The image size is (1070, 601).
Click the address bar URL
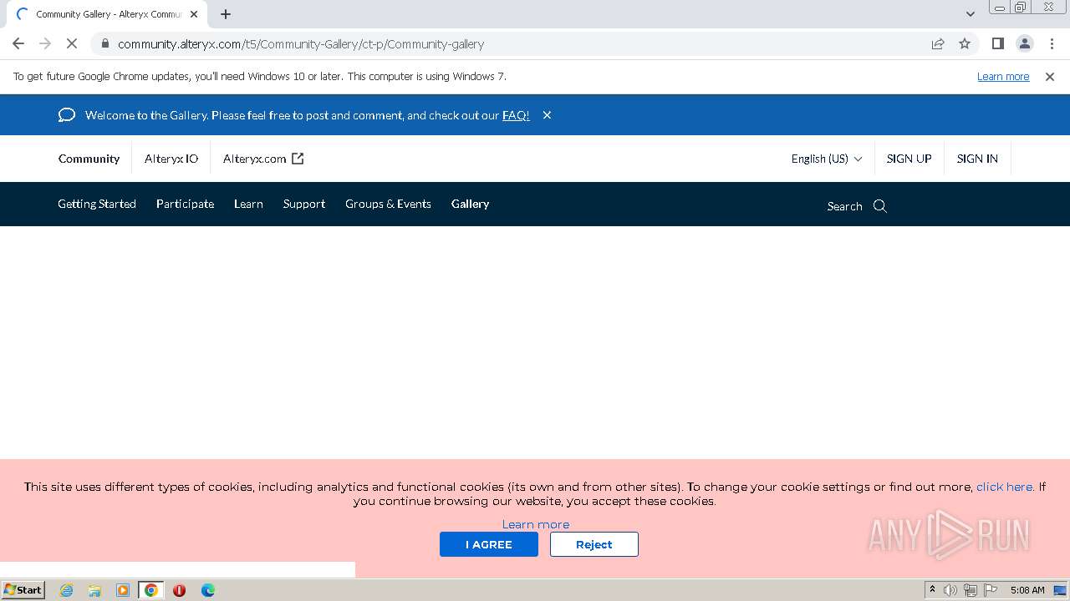301,43
